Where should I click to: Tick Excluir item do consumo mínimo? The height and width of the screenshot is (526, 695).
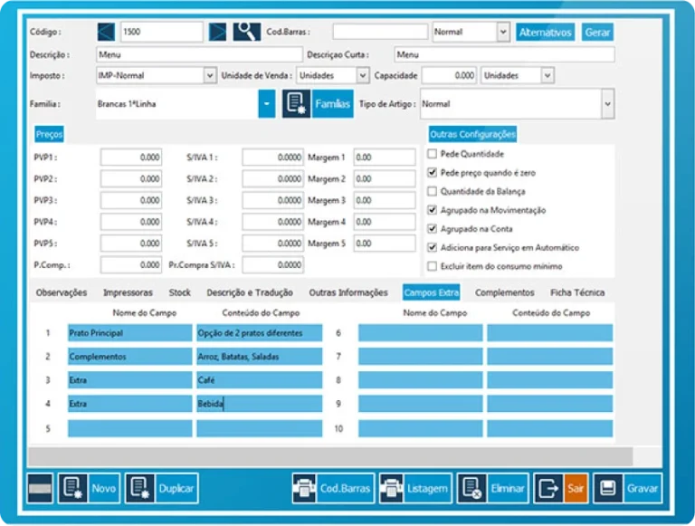tap(432, 266)
